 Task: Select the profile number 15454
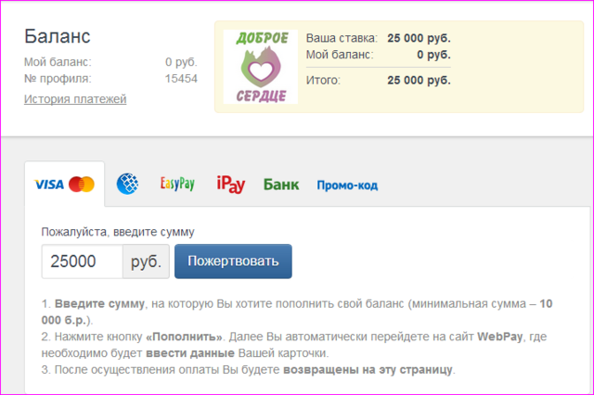181,79
